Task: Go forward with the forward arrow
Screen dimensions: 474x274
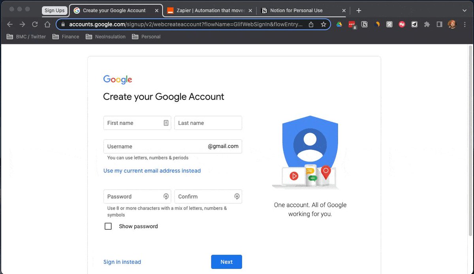Action: click(23, 24)
